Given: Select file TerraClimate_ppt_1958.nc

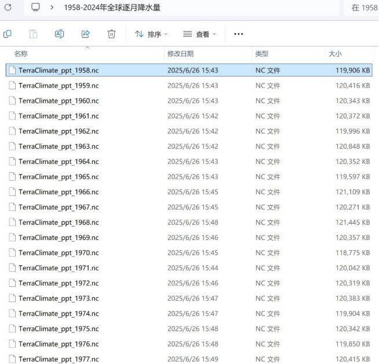Looking at the screenshot, I should 189,70.
